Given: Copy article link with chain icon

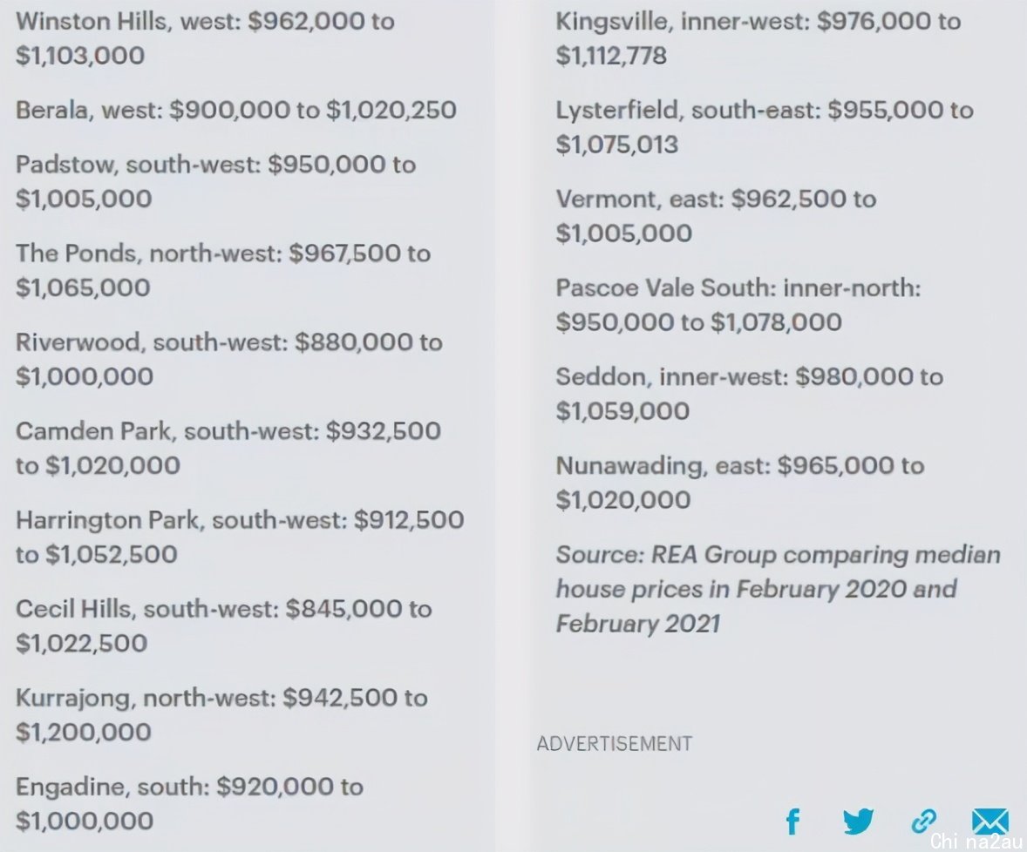Looking at the screenshot, I should tap(923, 821).
